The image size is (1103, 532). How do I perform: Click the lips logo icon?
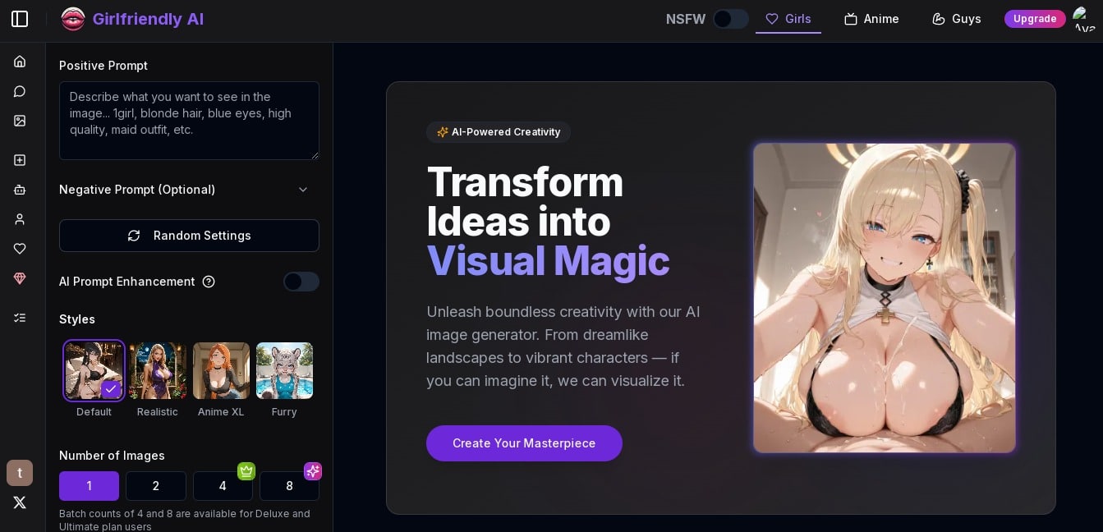tap(73, 19)
